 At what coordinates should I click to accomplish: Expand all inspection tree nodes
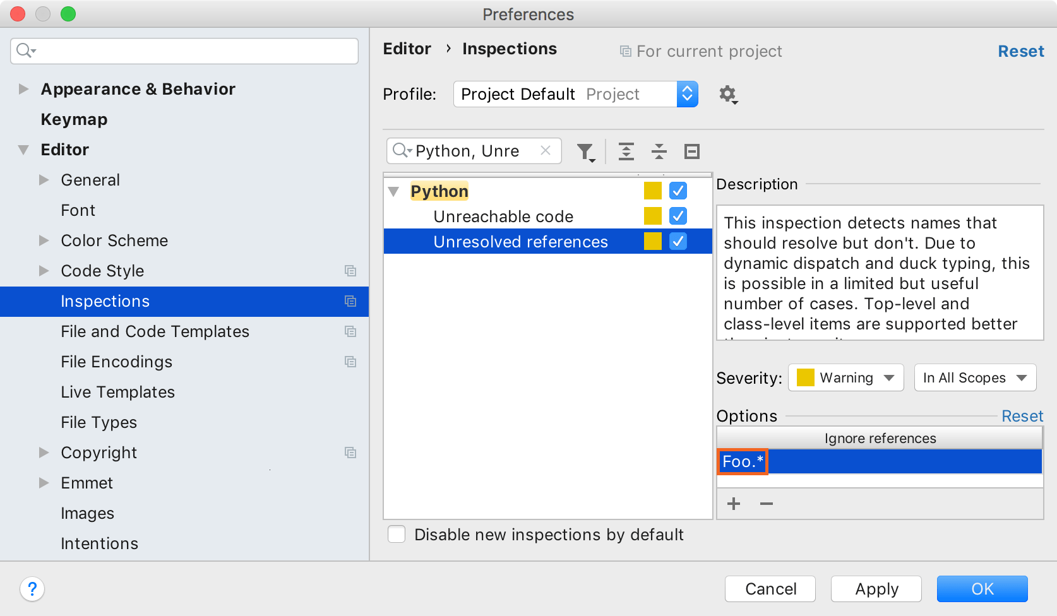point(626,151)
